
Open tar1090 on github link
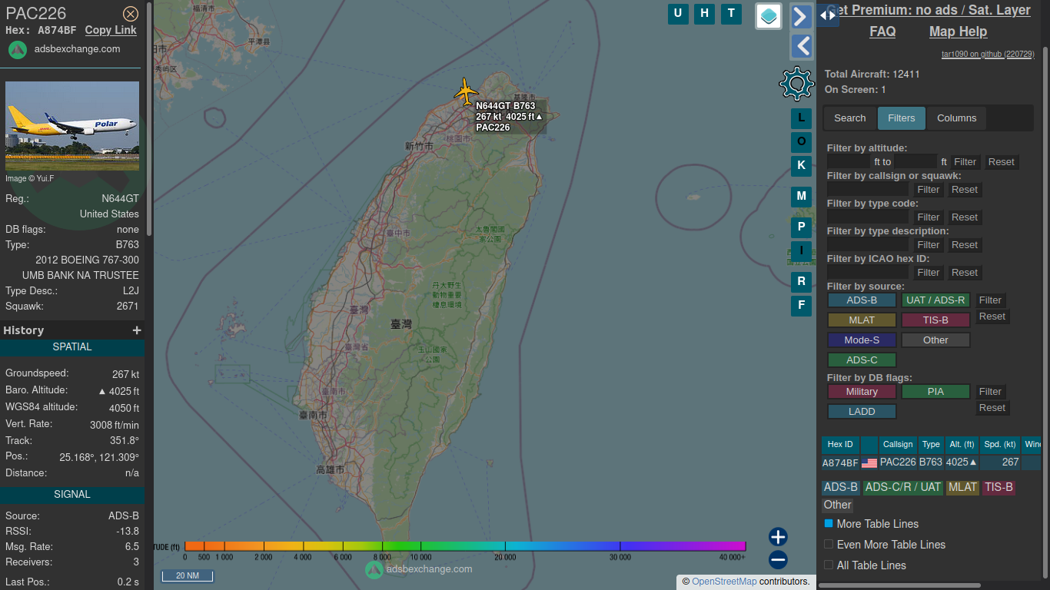[x=988, y=55]
